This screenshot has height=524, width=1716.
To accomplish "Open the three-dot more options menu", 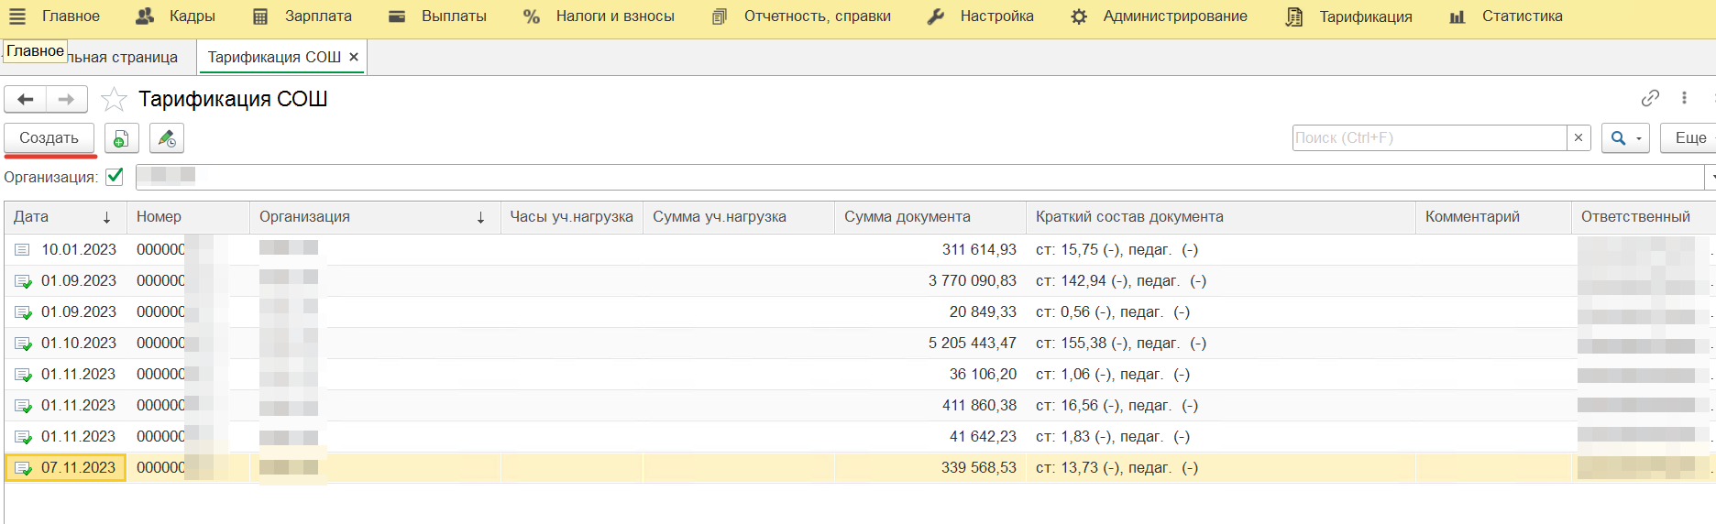I will coord(1684,98).
